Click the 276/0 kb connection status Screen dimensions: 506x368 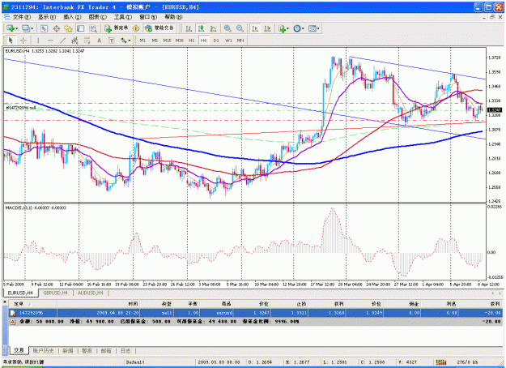(x=467, y=362)
